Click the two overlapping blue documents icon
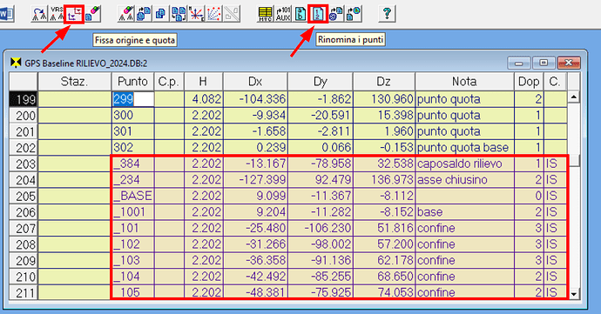This screenshot has height=314, width=601. [x=161, y=14]
